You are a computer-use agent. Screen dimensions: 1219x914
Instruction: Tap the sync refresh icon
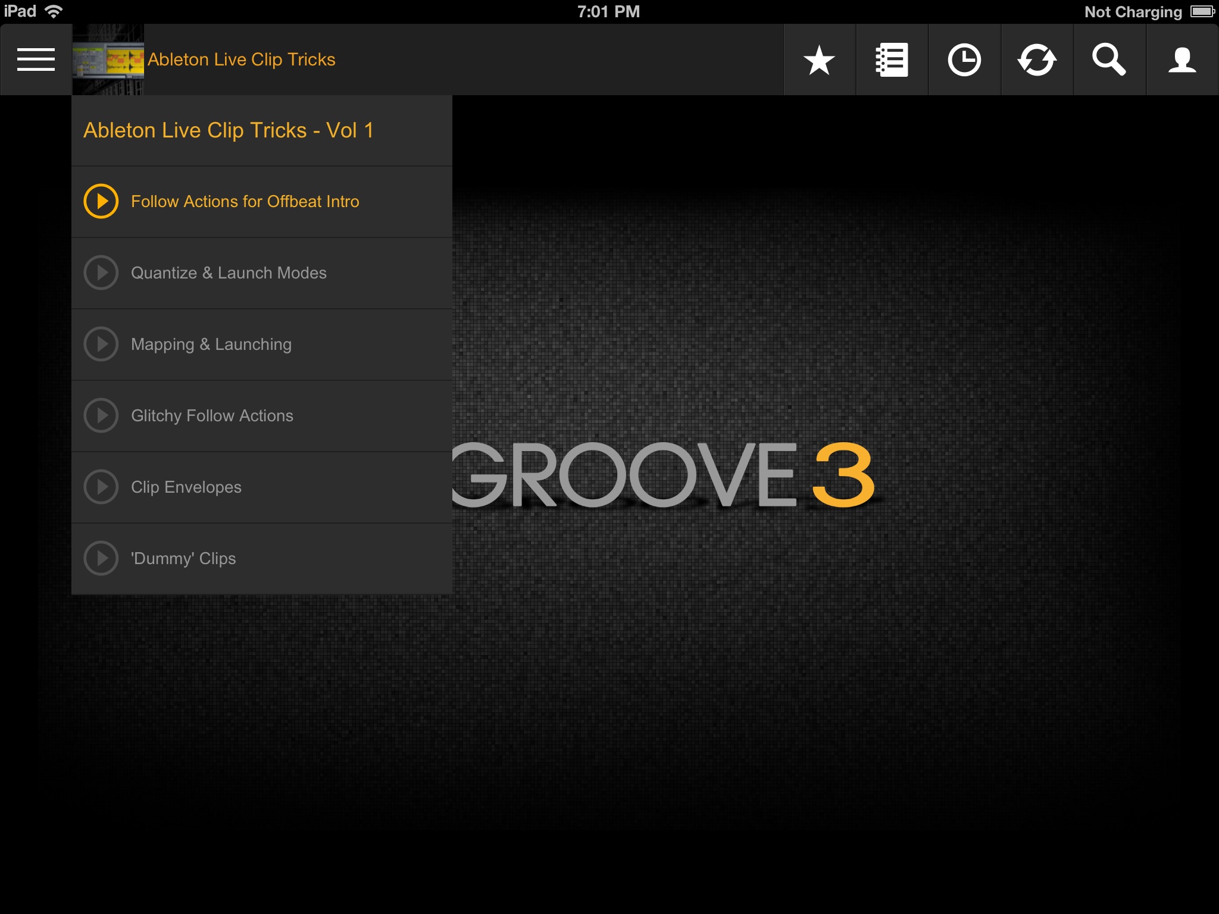click(1037, 60)
